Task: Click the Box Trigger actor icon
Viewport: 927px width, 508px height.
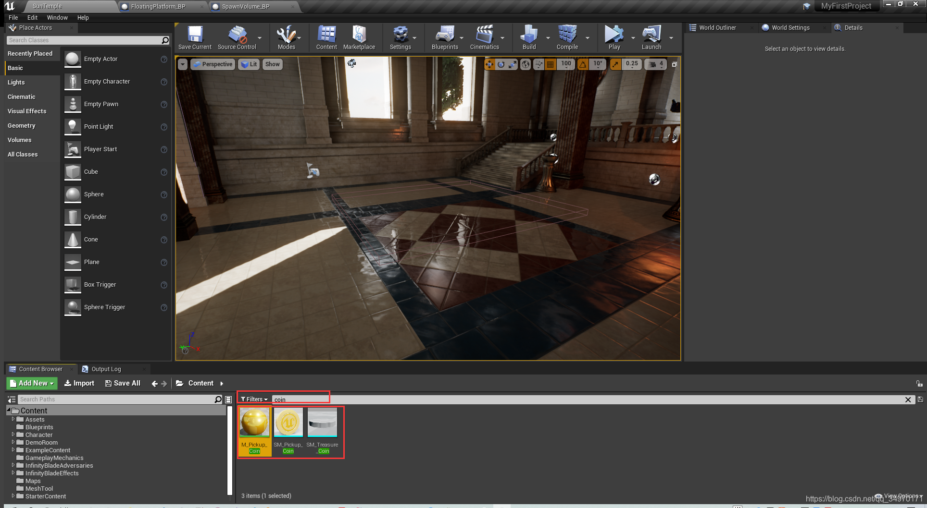Action: tap(73, 285)
